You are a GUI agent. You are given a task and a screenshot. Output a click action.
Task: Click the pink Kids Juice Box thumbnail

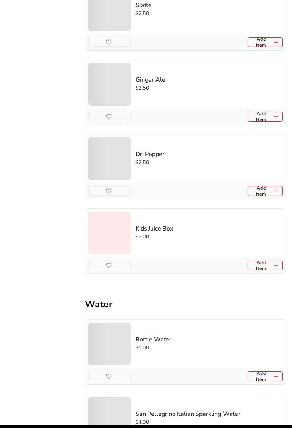tap(110, 233)
